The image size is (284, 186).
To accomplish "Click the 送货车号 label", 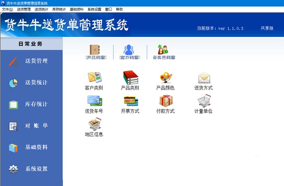I will 94,111.
